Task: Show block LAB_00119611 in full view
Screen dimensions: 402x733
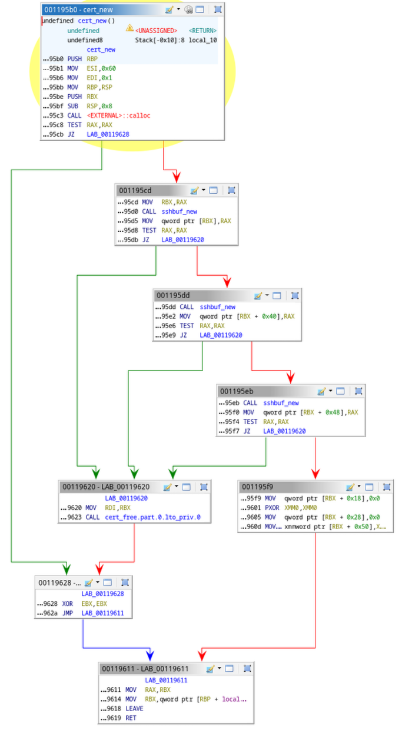Action: [x=230, y=668]
